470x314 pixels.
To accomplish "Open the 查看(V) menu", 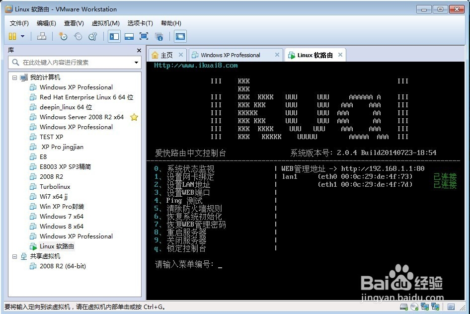I will pos(74,23).
